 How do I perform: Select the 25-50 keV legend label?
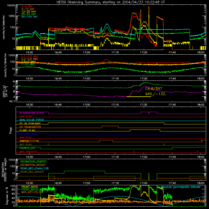(x=29, y=14)
